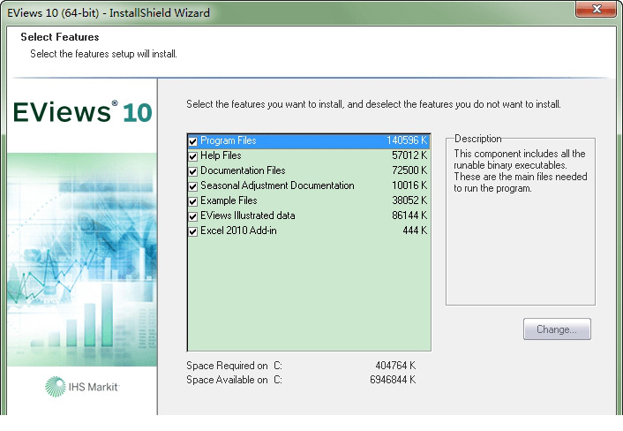Toggle the Help Files checkbox
This screenshot has height=431, width=623.
(x=193, y=156)
